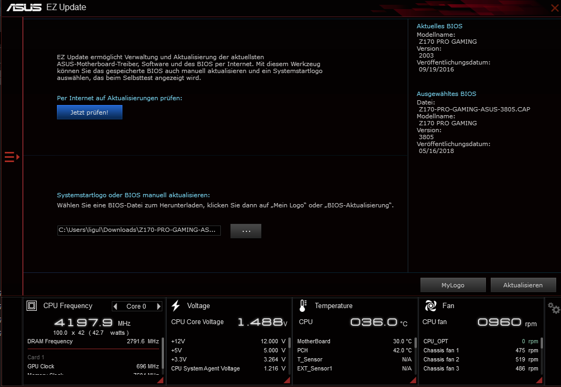Click the Chassis fan 2 row
Viewport: 561px width, 387px height.
[x=481, y=359]
